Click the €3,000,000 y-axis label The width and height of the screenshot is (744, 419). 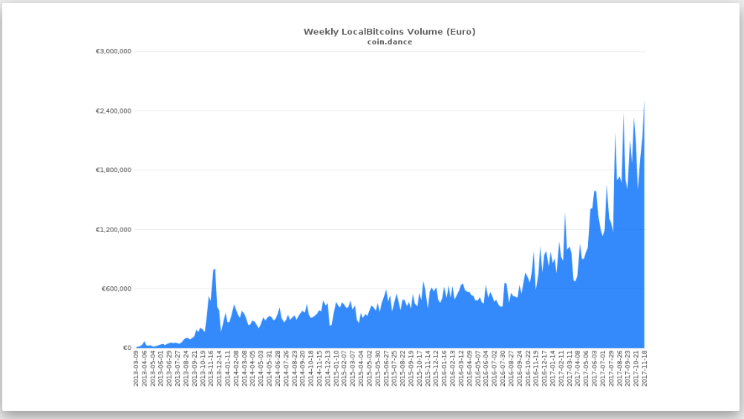coord(114,52)
